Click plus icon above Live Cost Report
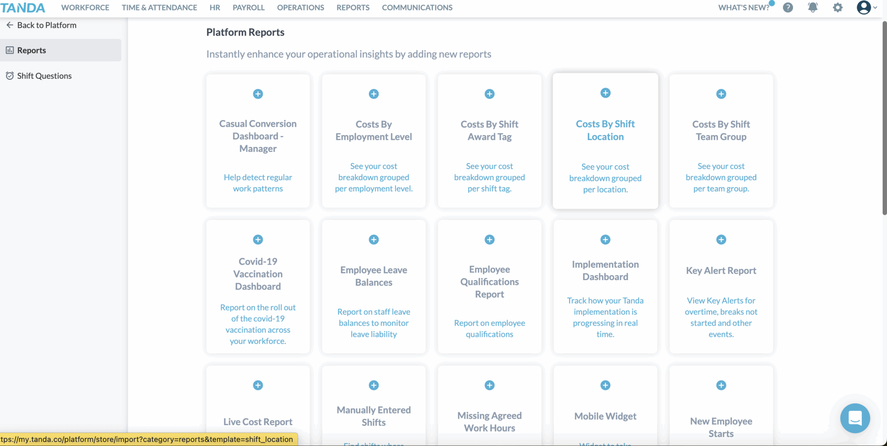The width and height of the screenshot is (887, 446). 258,385
